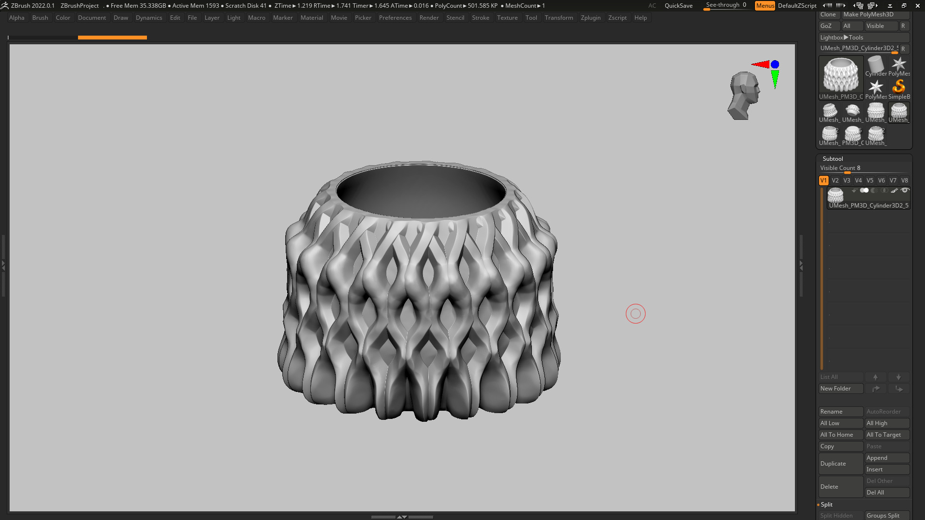Collapse the Split subsection
This screenshot has height=520, width=925.
click(x=826, y=505)
